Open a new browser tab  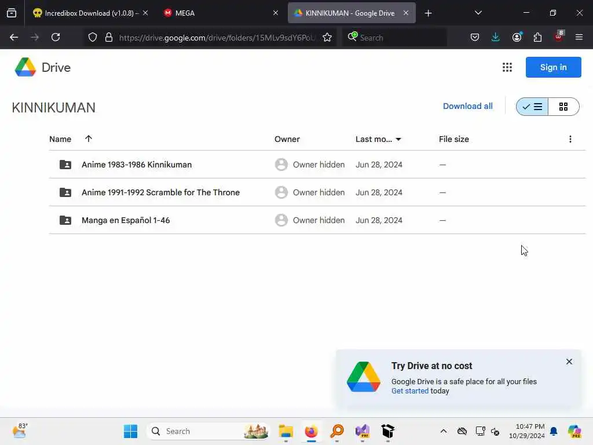tap(428, 13)
